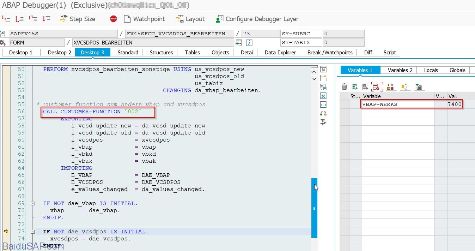The width and height of the screenshot is (475, 251).
Task: Click the blue information icon
Action: coord(249,43)
